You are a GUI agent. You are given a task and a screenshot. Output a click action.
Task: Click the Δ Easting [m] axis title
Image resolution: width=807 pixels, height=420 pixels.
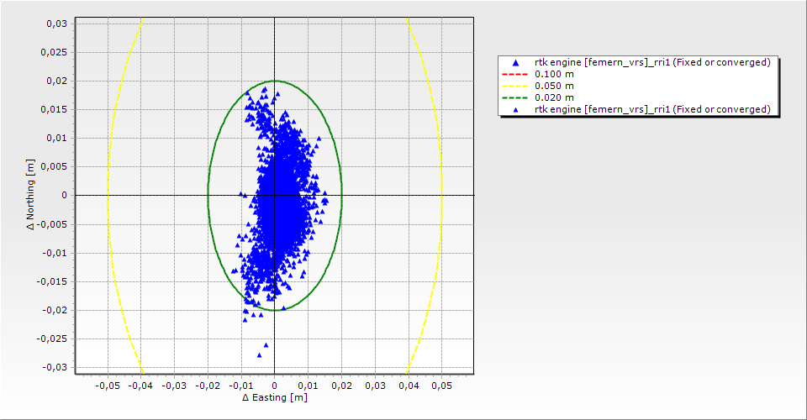274,397
